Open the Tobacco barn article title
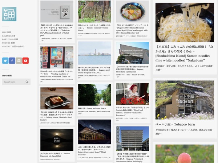 click(175, 124)
